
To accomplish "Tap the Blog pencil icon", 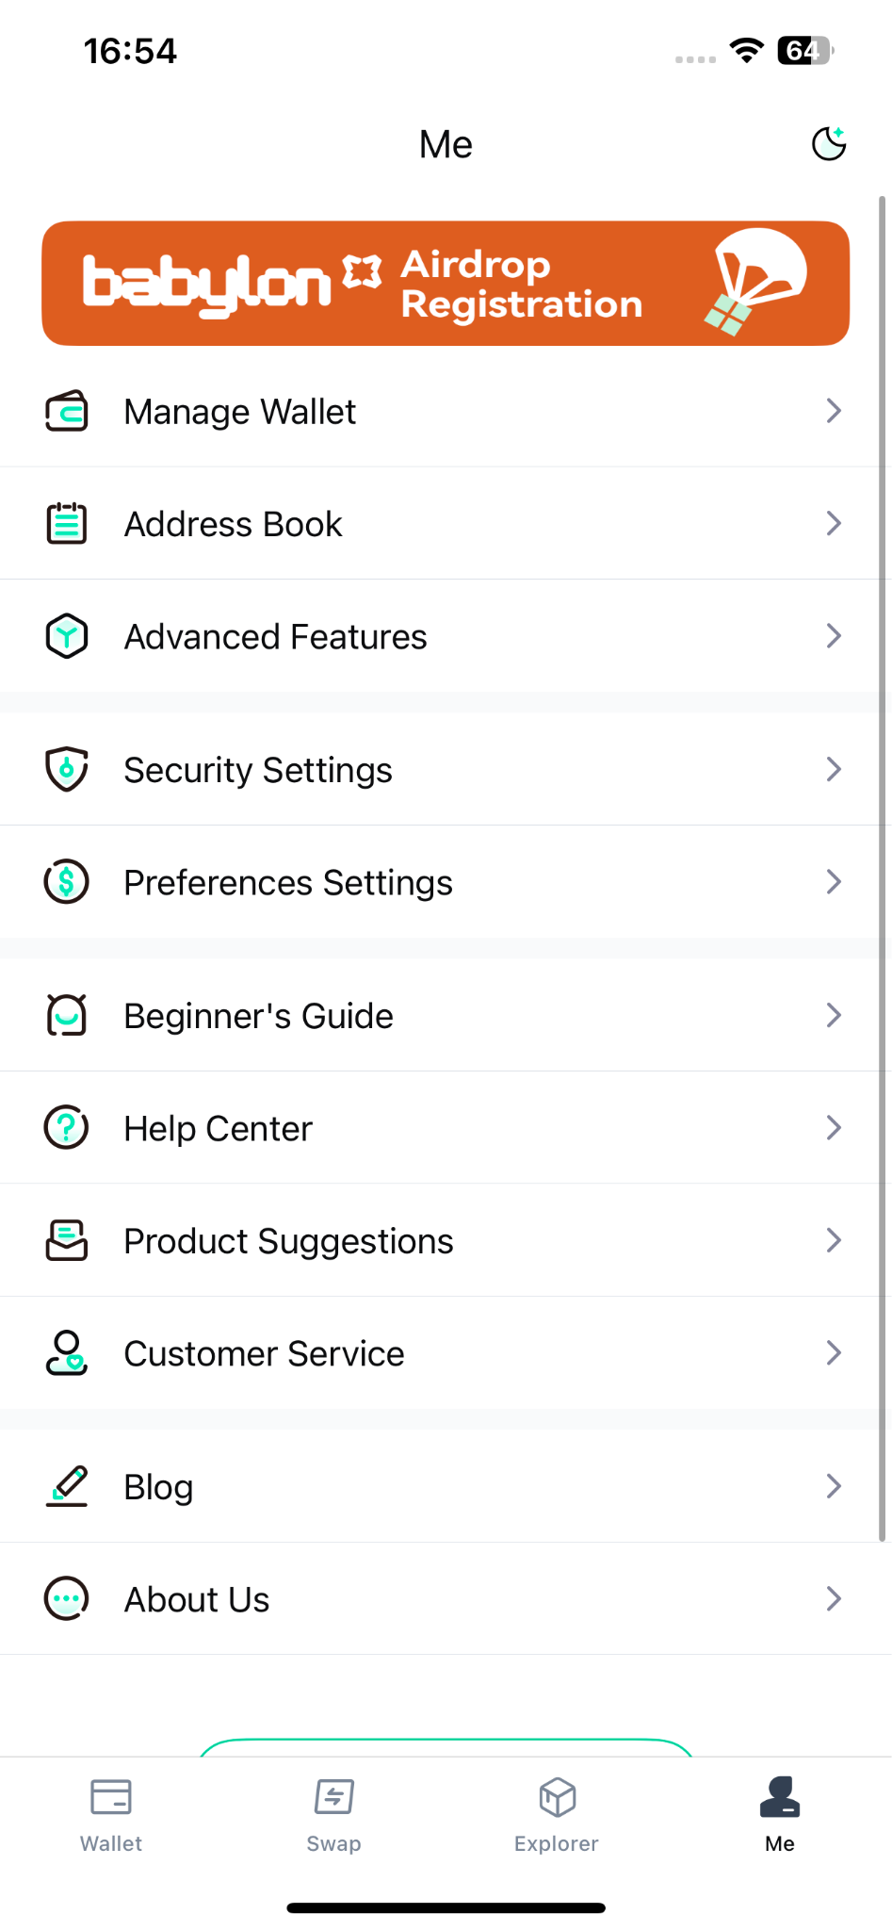I will click(67, 1486).
